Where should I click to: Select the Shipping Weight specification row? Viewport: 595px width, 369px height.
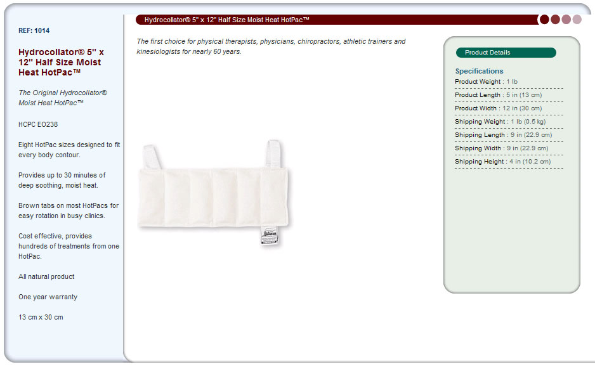509,122
